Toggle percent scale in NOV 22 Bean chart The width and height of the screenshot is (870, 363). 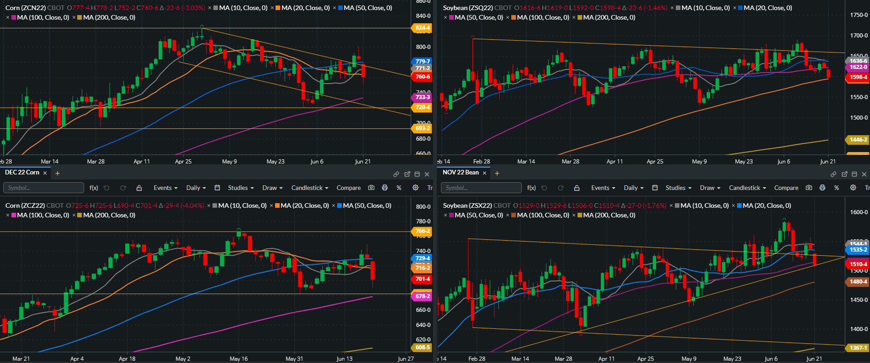[x=837, y=188]
